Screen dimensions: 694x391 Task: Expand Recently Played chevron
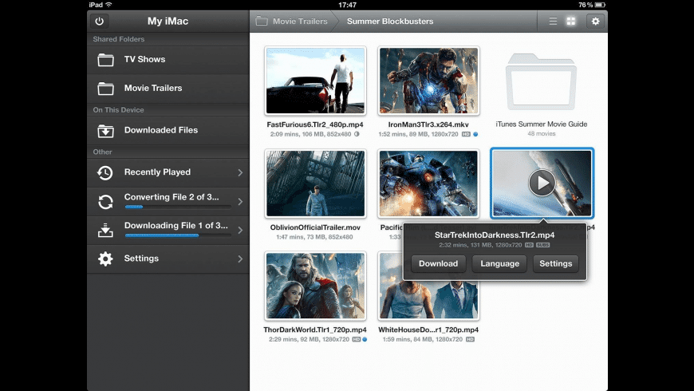point(240,172)
